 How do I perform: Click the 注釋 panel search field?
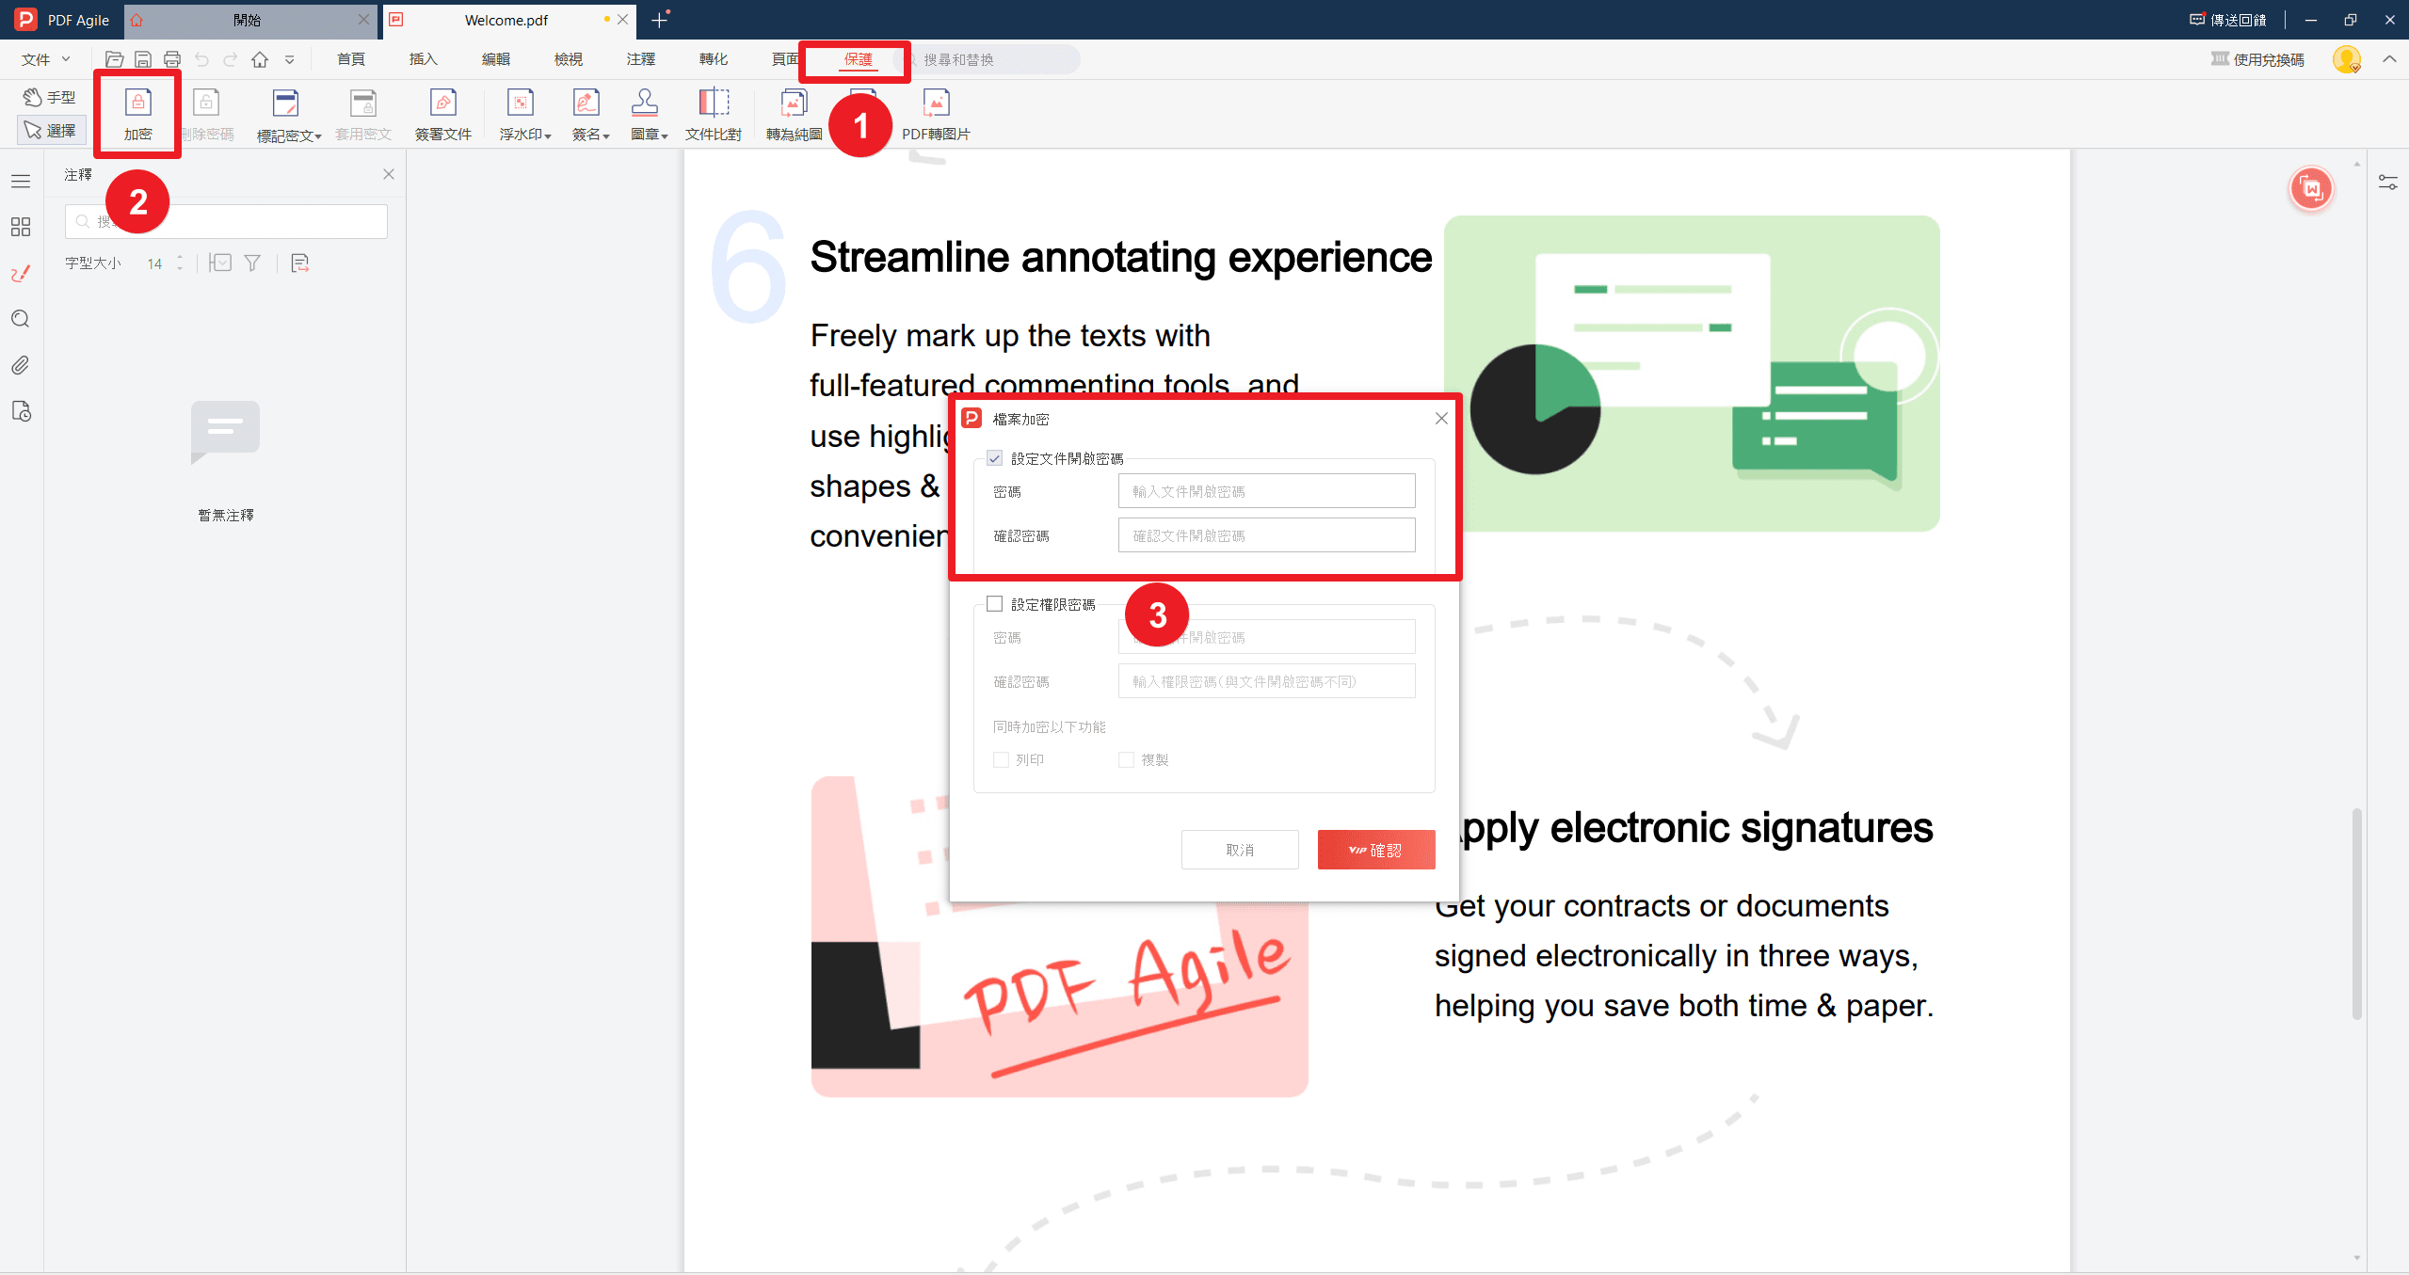pos(226,221)
